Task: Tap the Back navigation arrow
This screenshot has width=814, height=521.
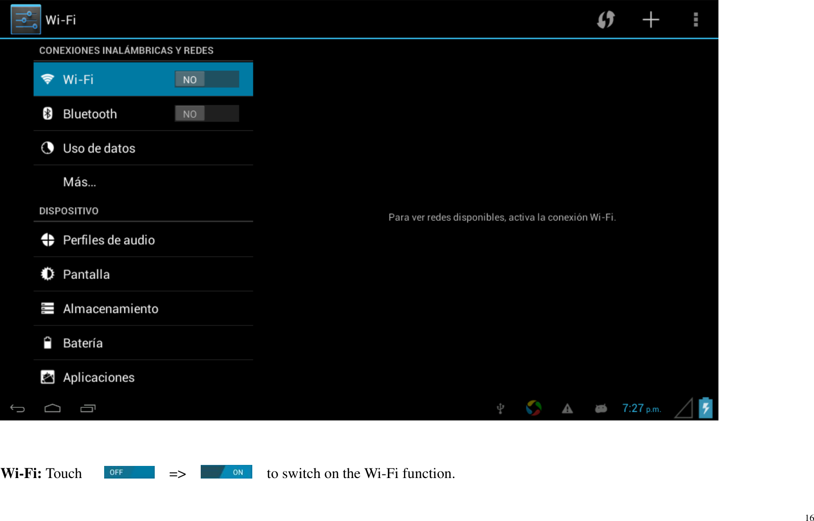Action: [18, 408]
